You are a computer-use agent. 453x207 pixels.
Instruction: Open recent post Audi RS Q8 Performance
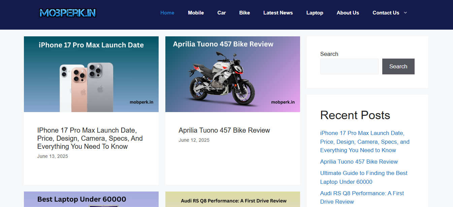pyautogui.click(x=362, y=198)
